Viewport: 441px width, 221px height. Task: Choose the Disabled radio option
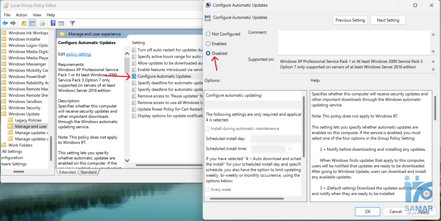(x=208, y=53)
